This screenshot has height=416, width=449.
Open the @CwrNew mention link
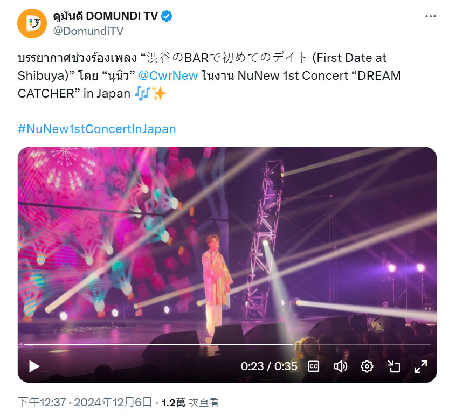coord(168,75)
